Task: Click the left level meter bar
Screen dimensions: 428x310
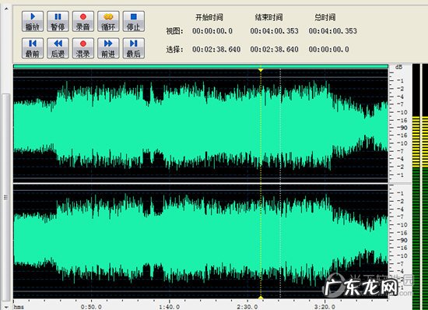Action: click(x=416, y=187)
